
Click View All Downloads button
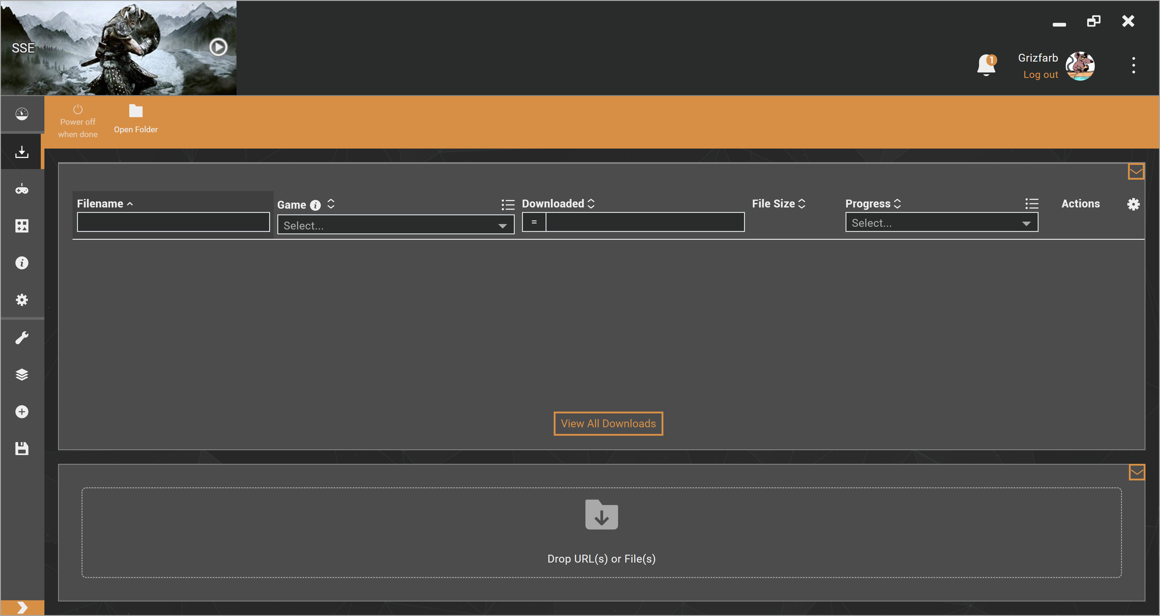[607, 423]
